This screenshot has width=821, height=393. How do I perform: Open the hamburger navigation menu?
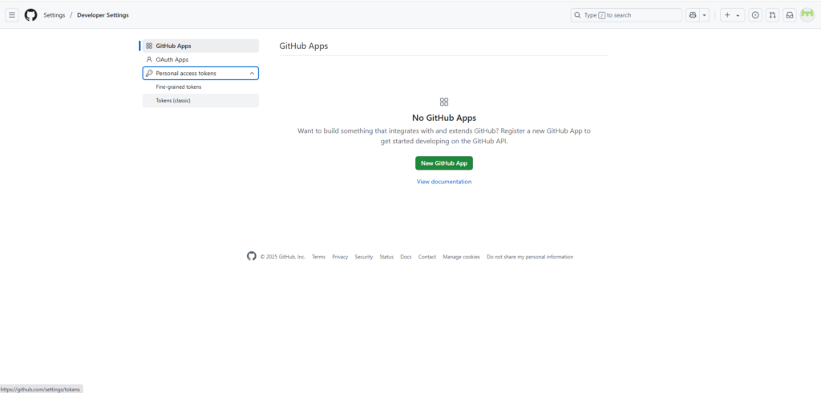point(12,15)
